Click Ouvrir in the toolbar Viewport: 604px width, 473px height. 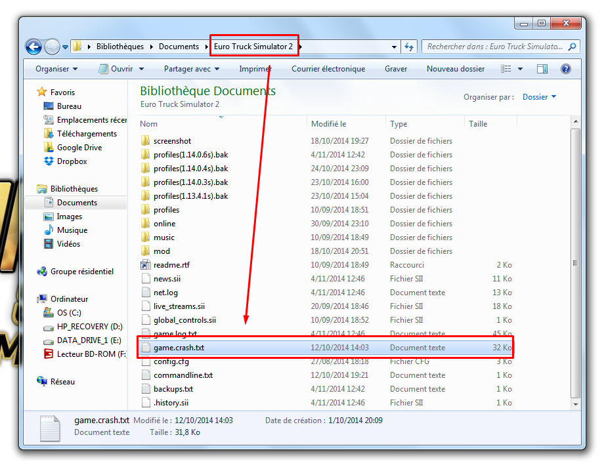[x=116, y=69]
